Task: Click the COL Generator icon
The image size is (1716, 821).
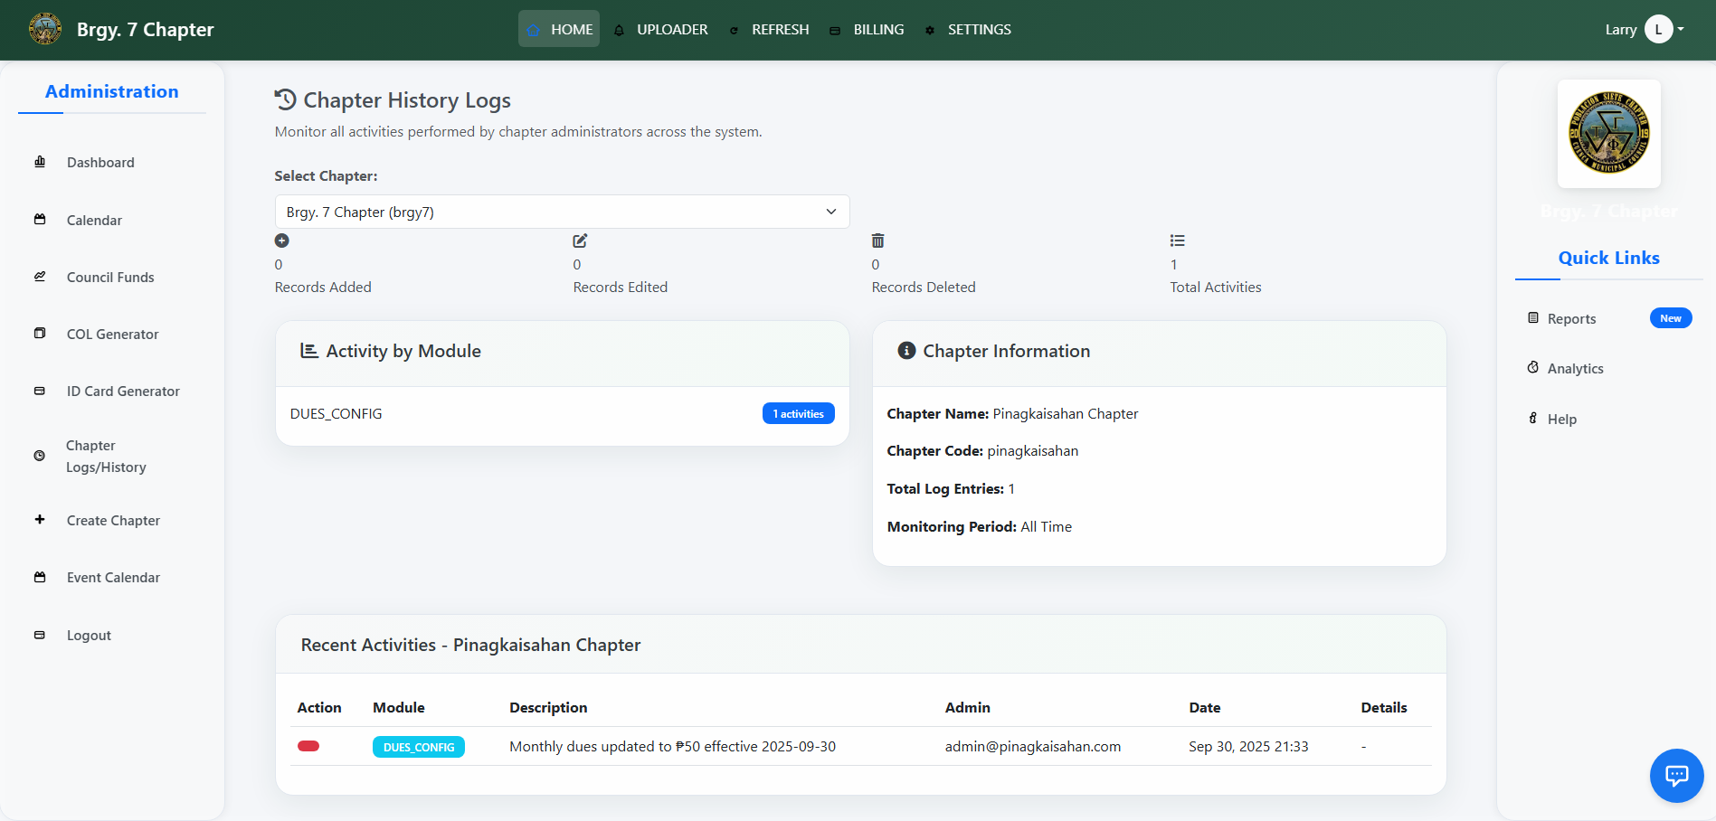Action: tap(40, 334)
